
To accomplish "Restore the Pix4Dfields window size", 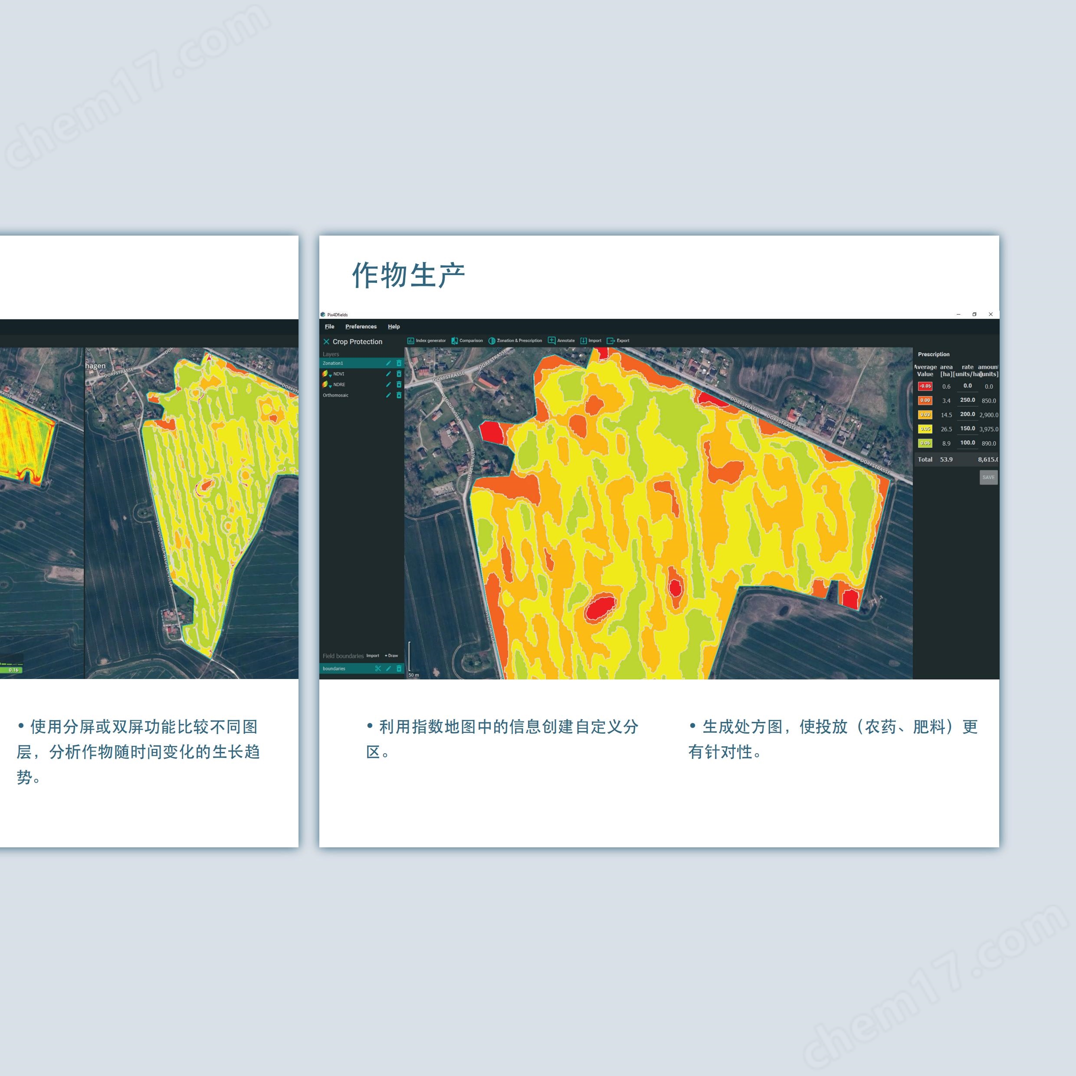I will point(974,314).
